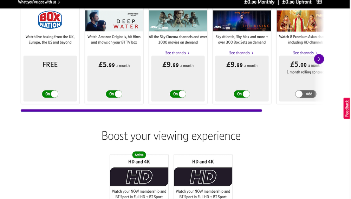The width and height of the screenshot is (351, 199).
Task: Open the Dune Sky Cinema thumbnail
Action: (178, 21)
